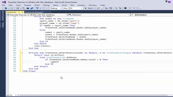Pin the Form4.vb tab
The width and height of the screenshot is (173, 97).
pyautogui.click(x=19, y=12)
